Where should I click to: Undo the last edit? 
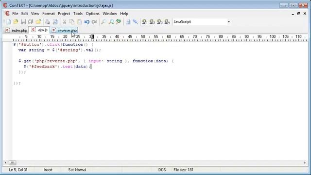coord(87,22)
